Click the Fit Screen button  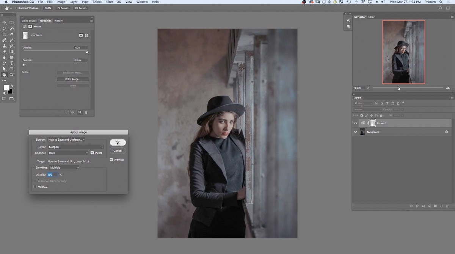coord(63,8)
